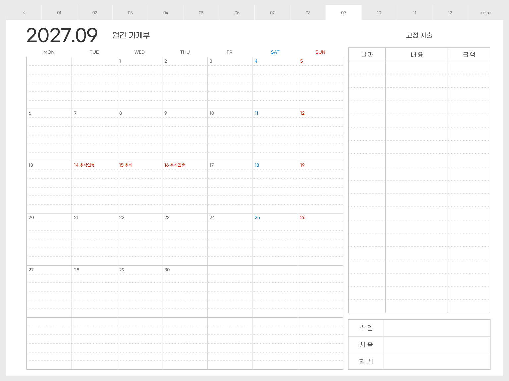Switch to the 04 month tab
The image size is (509, 381).
[x=166, y=13]
